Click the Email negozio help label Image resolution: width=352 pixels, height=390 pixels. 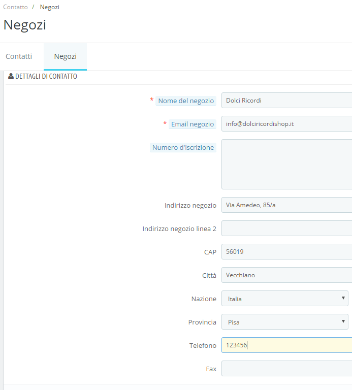click(x=193, y=124)
